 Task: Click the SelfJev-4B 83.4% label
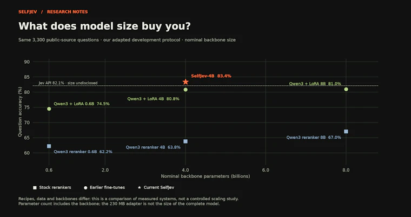coord(211,76)
